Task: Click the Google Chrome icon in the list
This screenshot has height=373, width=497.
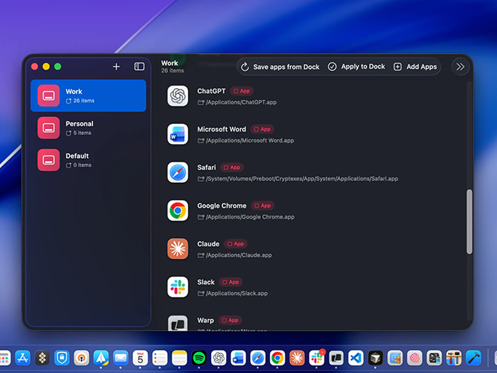Action: [x=177, y=210]
